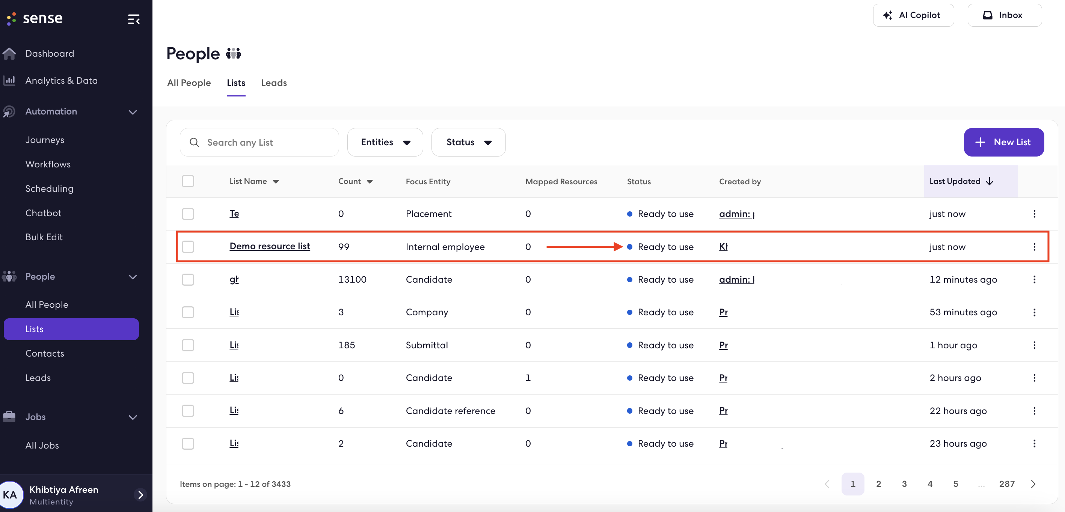
Task: Open Scheduling in sidebar
Action: 49,189
